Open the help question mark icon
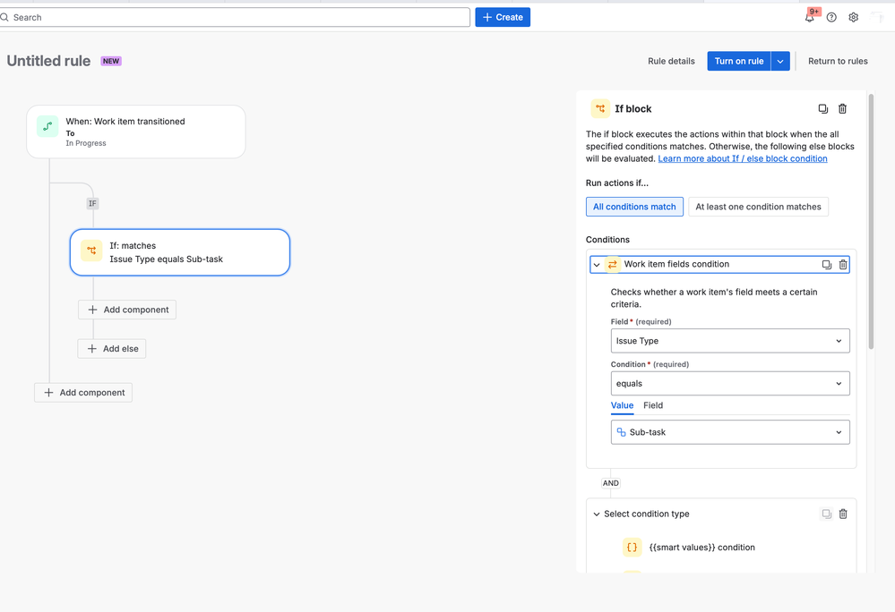This screenshot has width=895, height=612. tap(831, 18)
